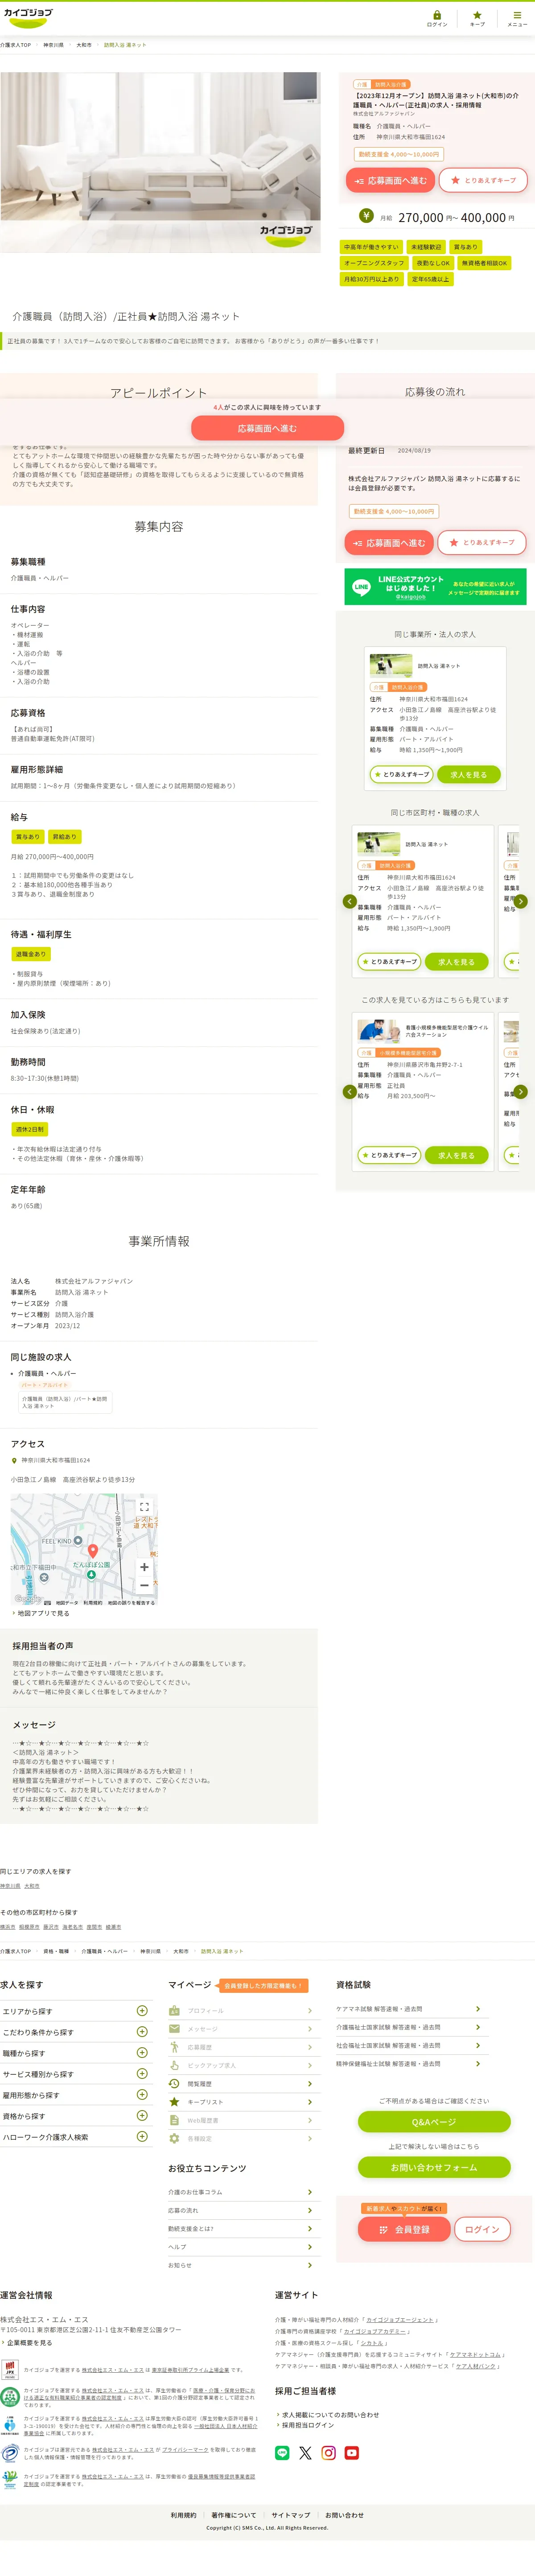Click 神奈川県 in top breadcrumb

(x=53, y=45)
